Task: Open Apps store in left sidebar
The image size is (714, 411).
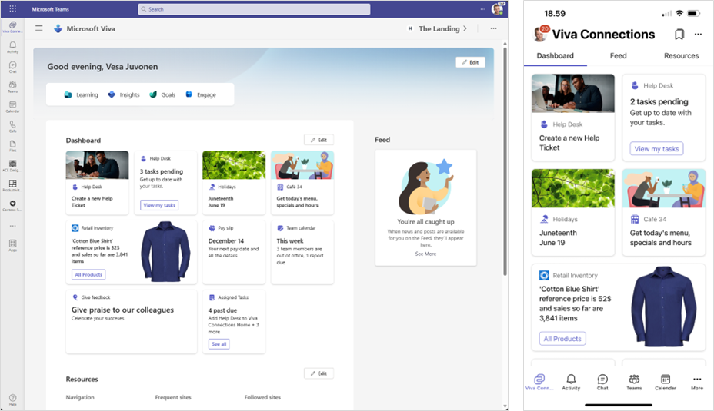Action: [x=13, y=246]
